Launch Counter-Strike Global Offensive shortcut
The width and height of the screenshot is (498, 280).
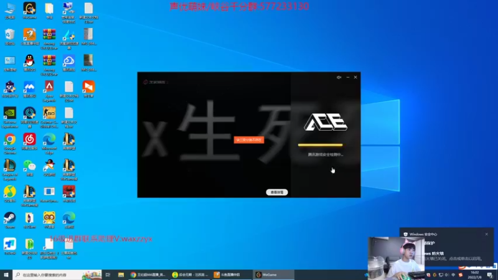click(x=49, y=117)
